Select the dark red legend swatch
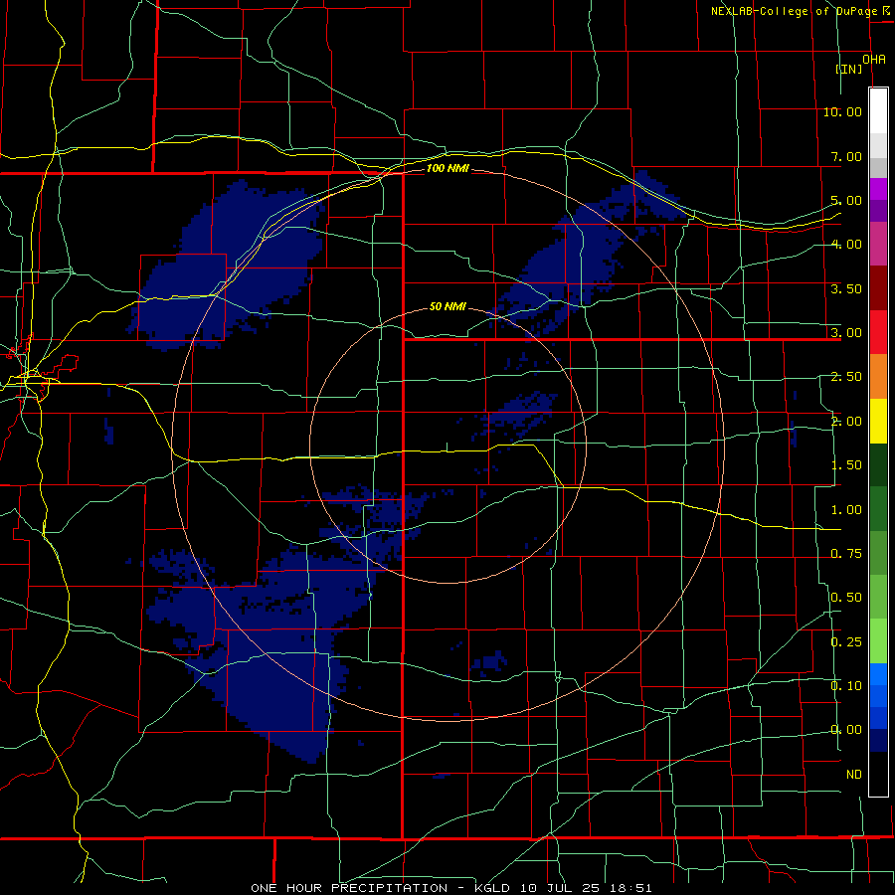 click(x=878, y=288)
